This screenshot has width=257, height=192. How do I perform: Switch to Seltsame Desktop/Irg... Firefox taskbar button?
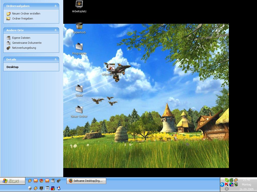[86, 181]
